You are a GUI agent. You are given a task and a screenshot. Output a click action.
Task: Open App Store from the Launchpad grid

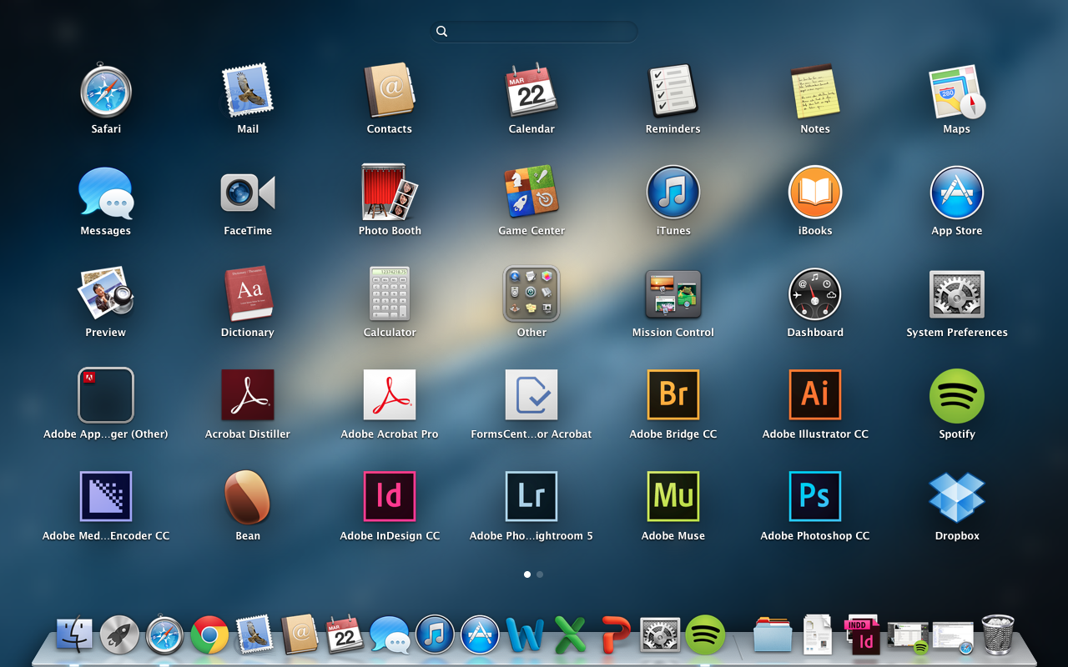coord(957,193)
